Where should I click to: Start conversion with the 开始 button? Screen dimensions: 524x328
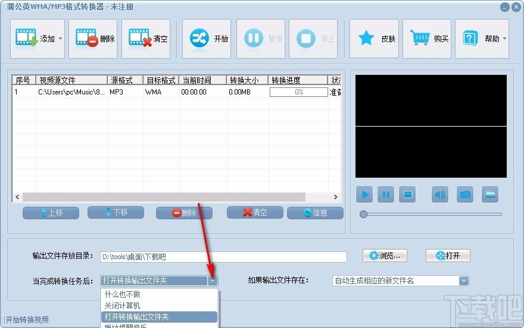tap(206, 39)
